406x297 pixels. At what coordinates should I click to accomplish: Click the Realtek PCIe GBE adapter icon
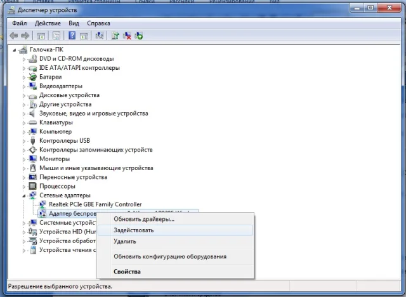click(x=43, y=204)
